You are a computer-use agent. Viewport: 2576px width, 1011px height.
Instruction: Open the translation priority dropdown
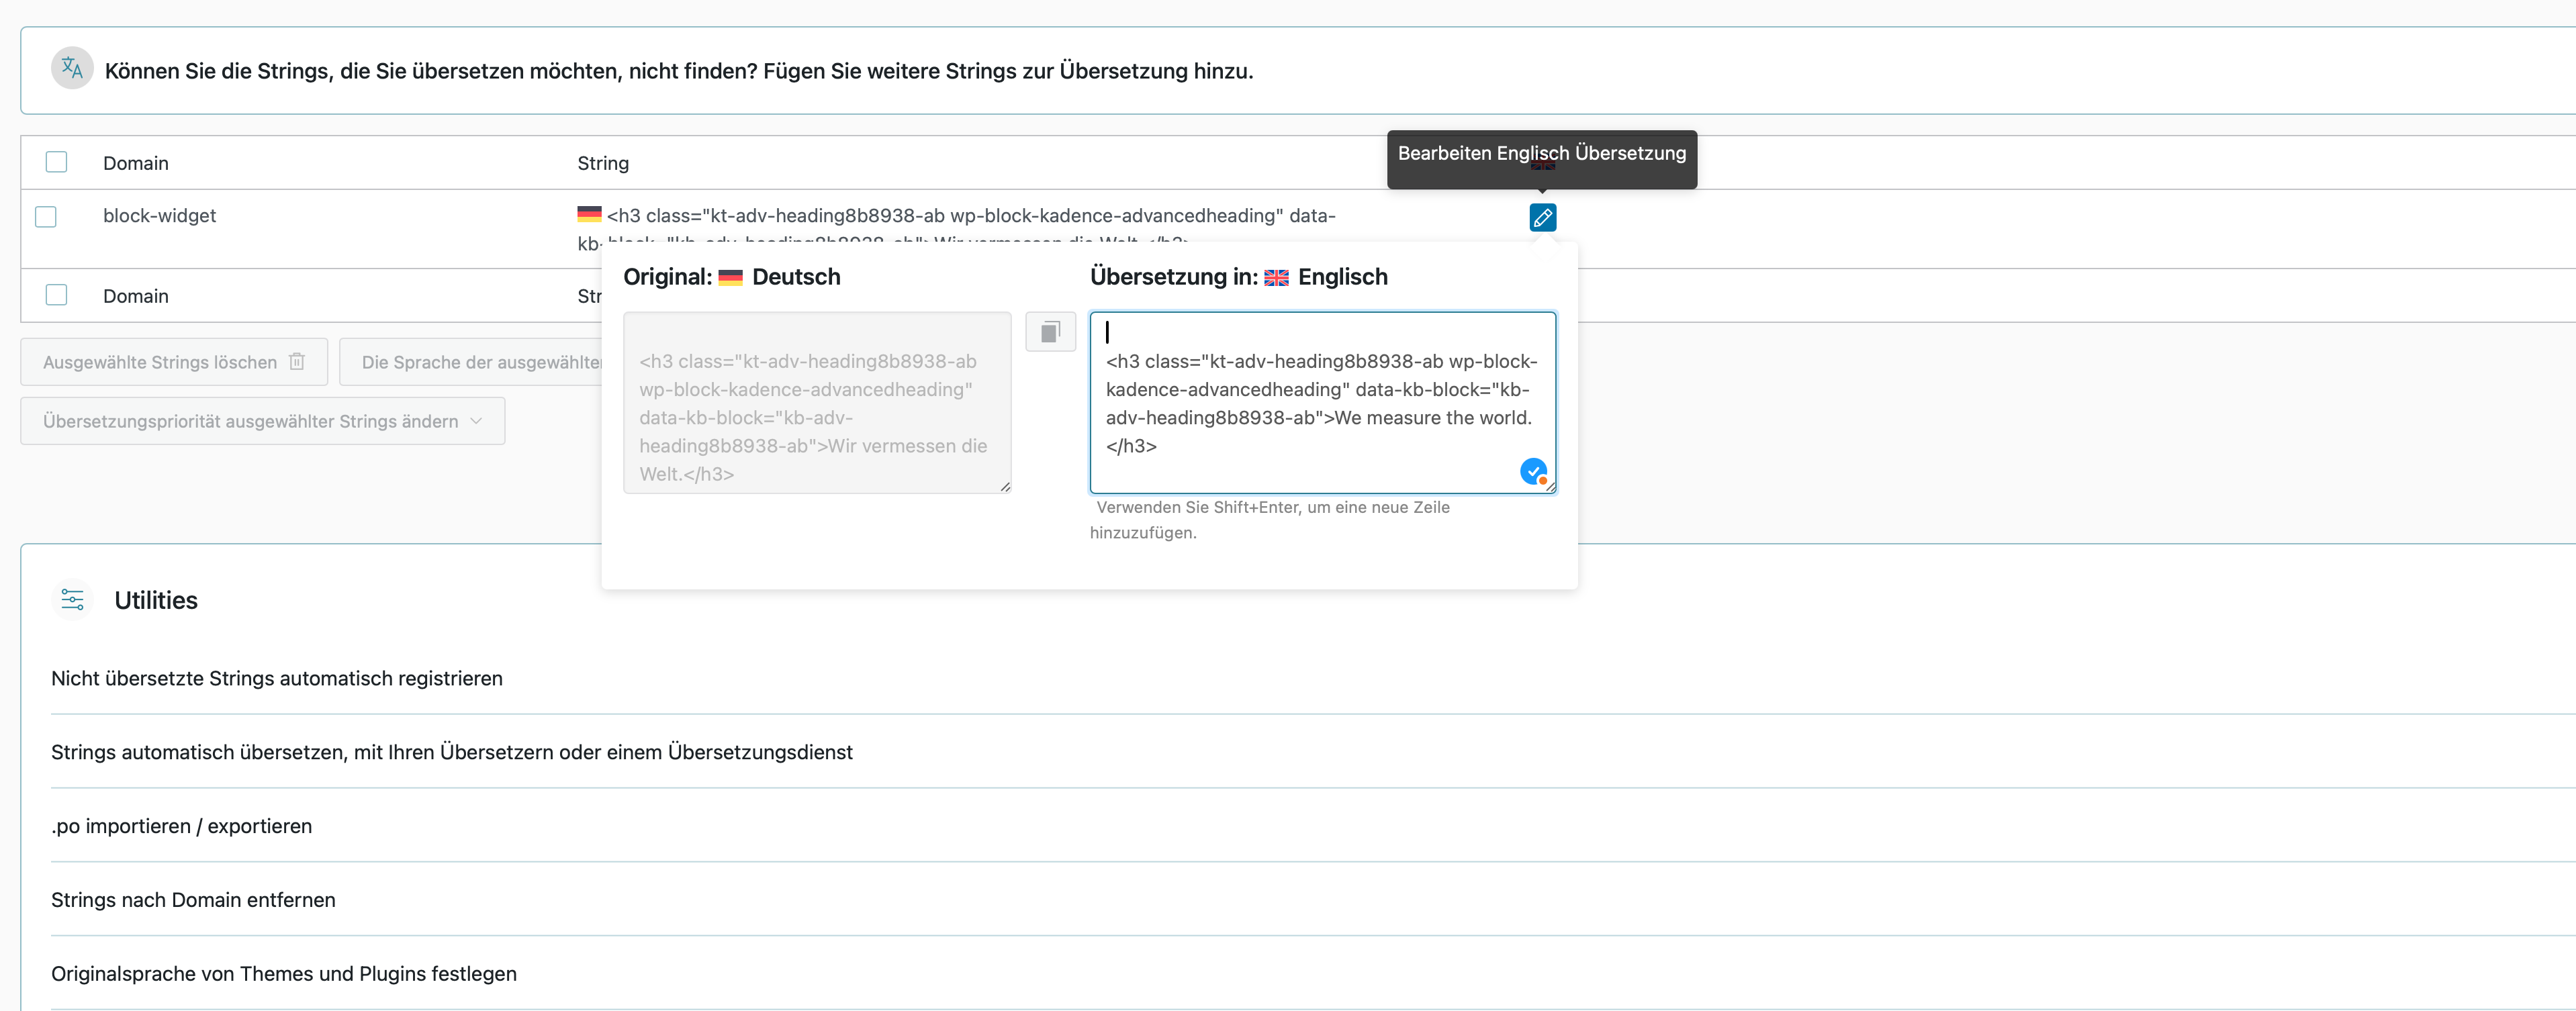[262, 421]
